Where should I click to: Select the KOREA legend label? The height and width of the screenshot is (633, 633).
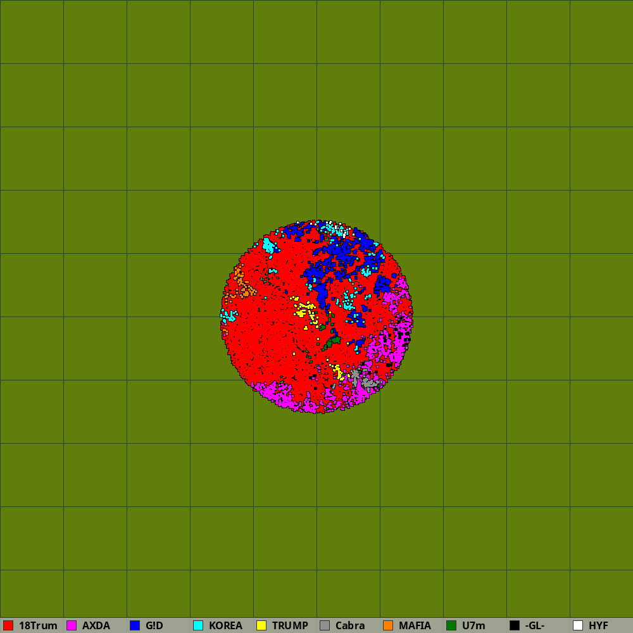226,625
